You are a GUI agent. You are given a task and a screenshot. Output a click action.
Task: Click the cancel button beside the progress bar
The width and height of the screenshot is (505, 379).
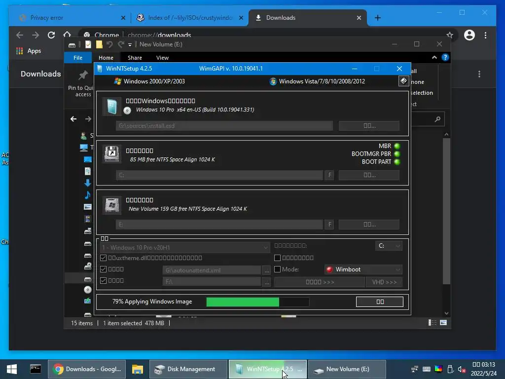pos(380,302)
